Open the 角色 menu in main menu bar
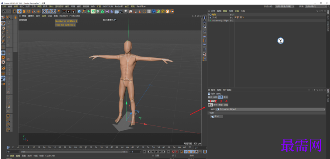This screenshot has width=330, height=159. [67, 7]
